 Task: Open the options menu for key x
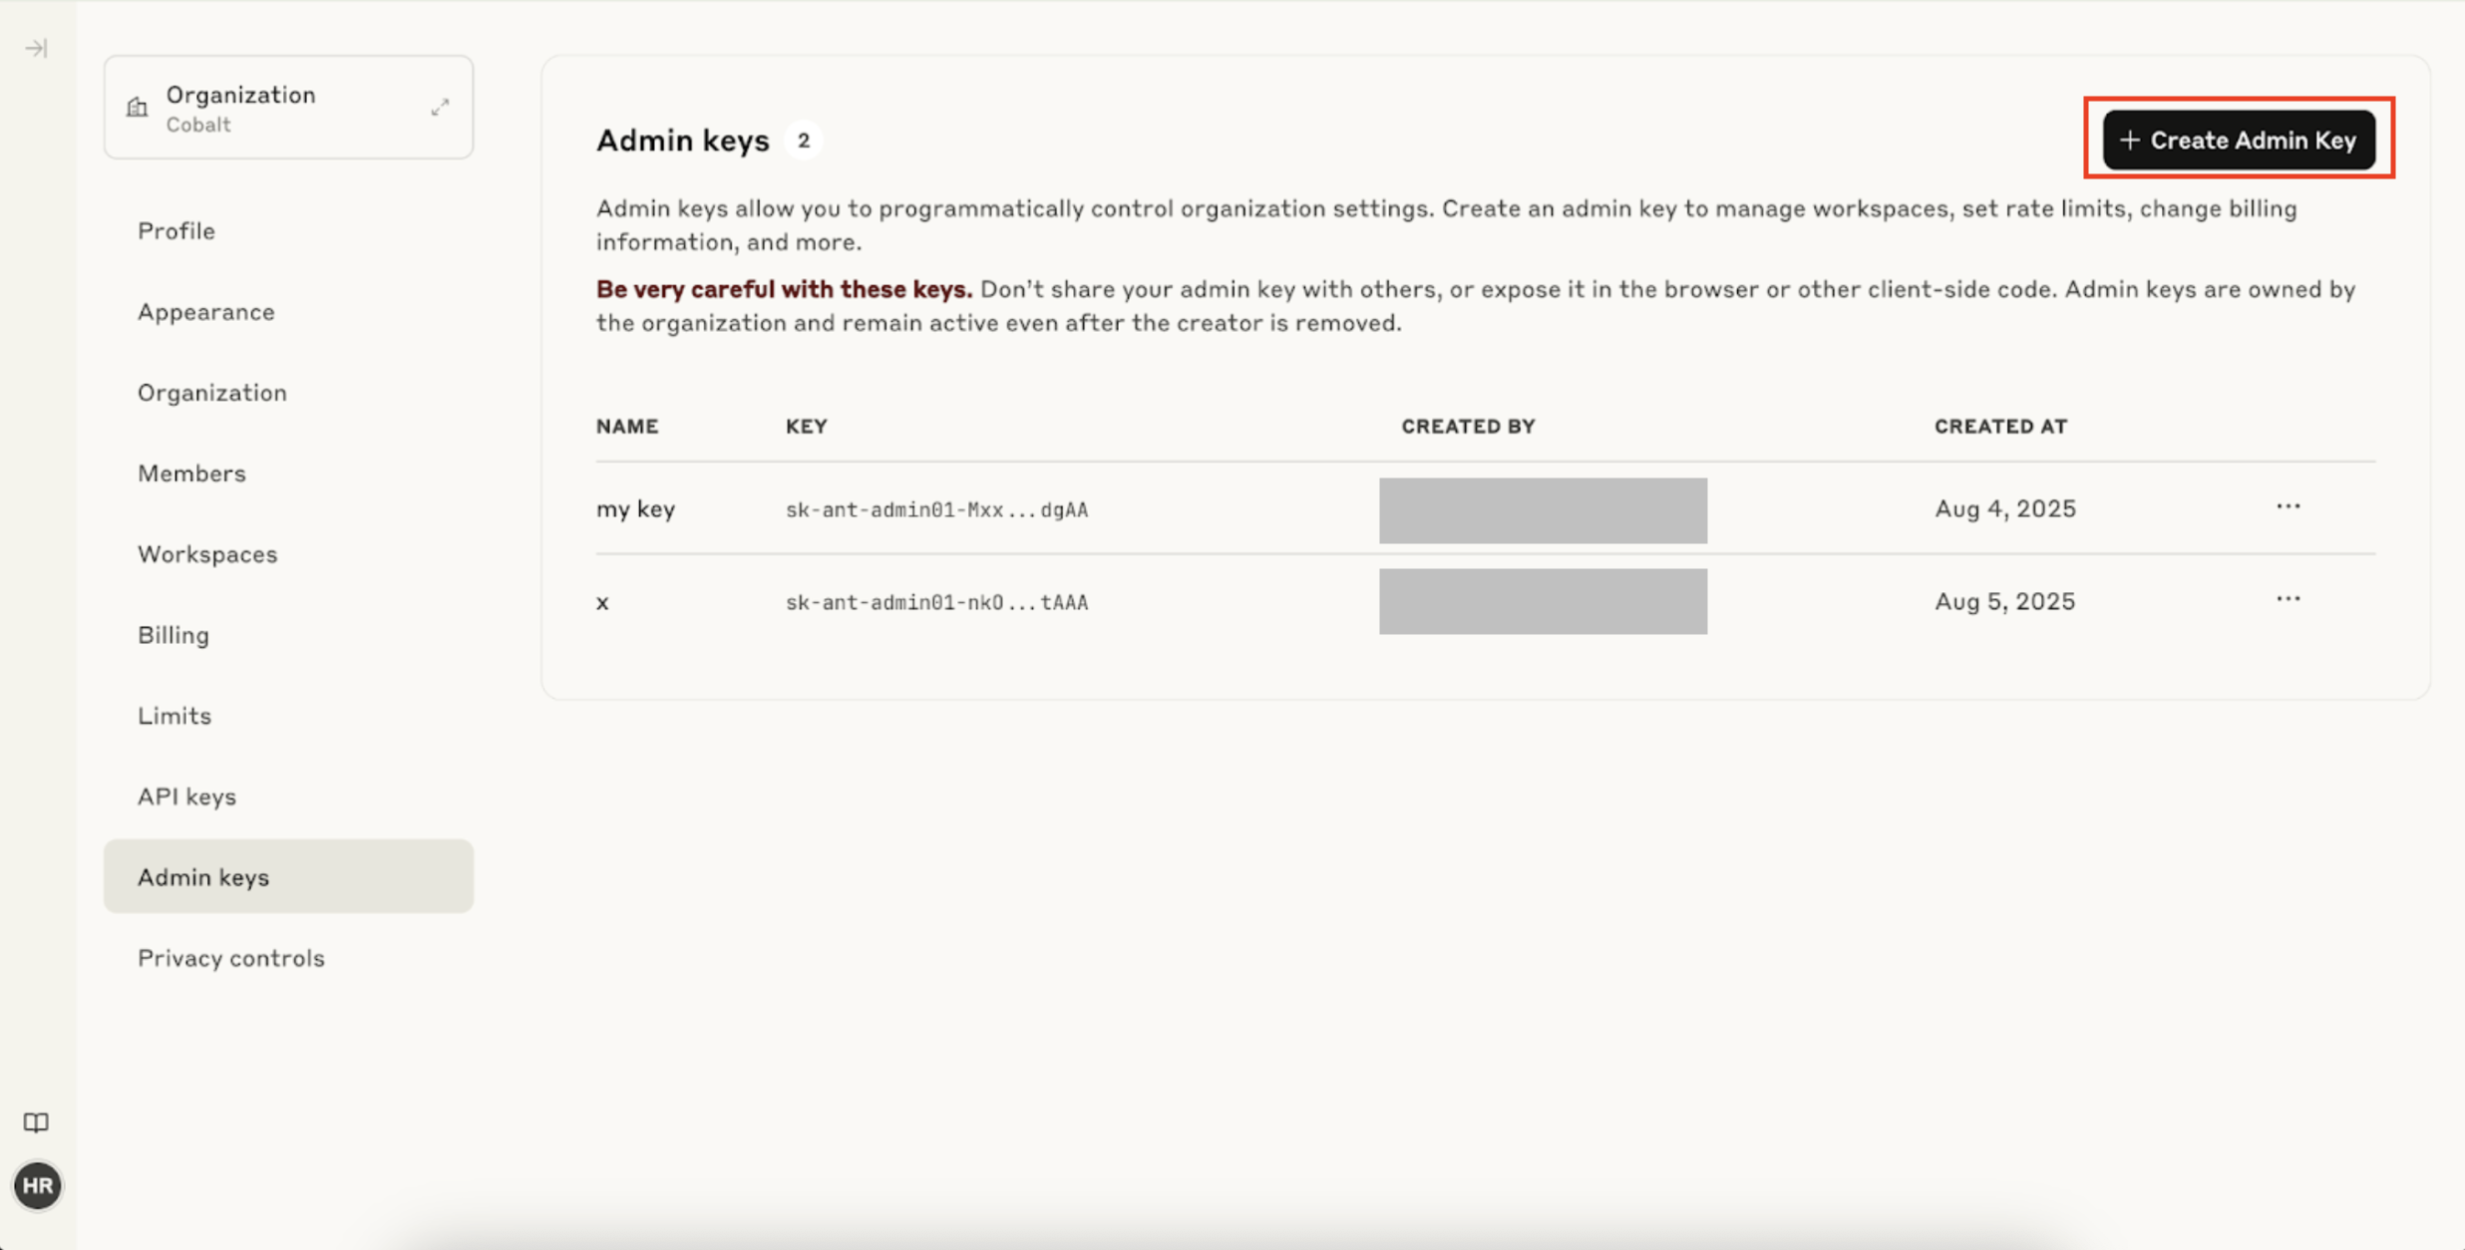(x=2289, y=599)
